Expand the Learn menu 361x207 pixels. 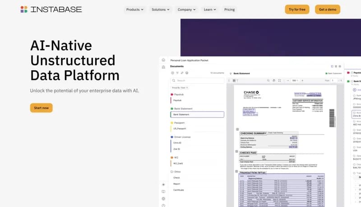(210, 9)
